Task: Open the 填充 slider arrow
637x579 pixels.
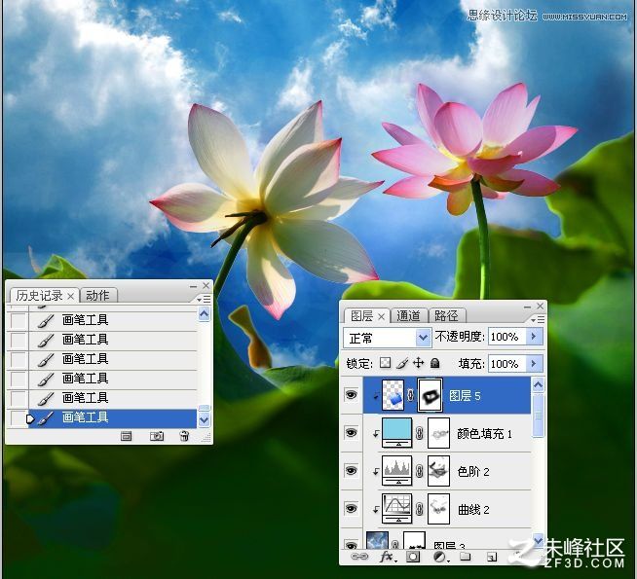Action: 534,363
